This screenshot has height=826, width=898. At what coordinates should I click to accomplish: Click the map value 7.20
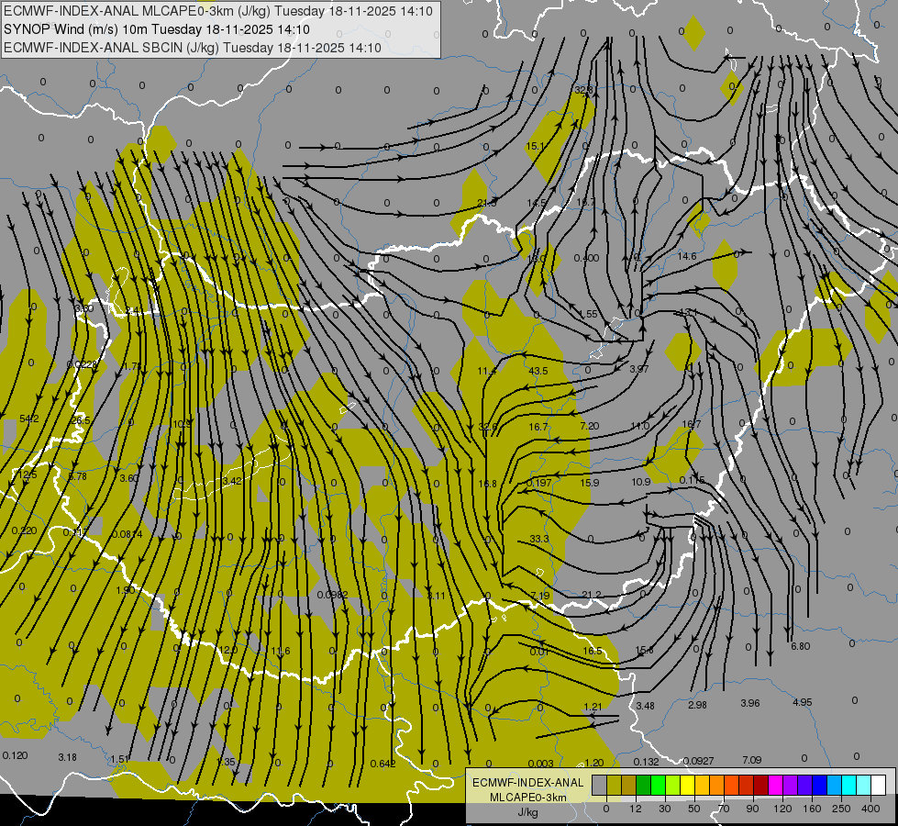click(590, 426)
